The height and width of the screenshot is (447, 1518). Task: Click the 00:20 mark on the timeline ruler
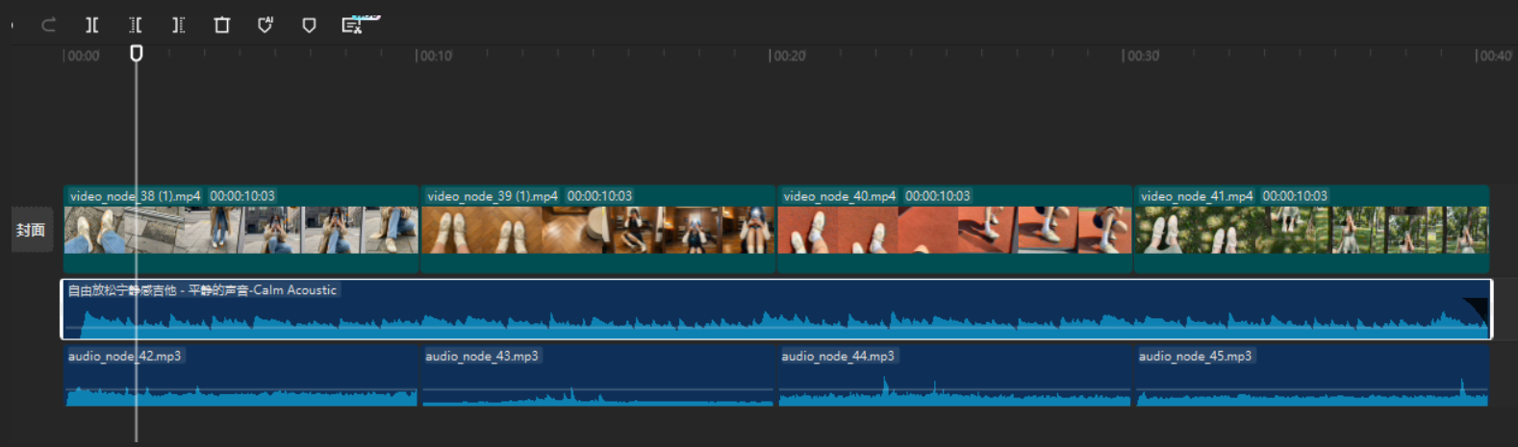788,56
